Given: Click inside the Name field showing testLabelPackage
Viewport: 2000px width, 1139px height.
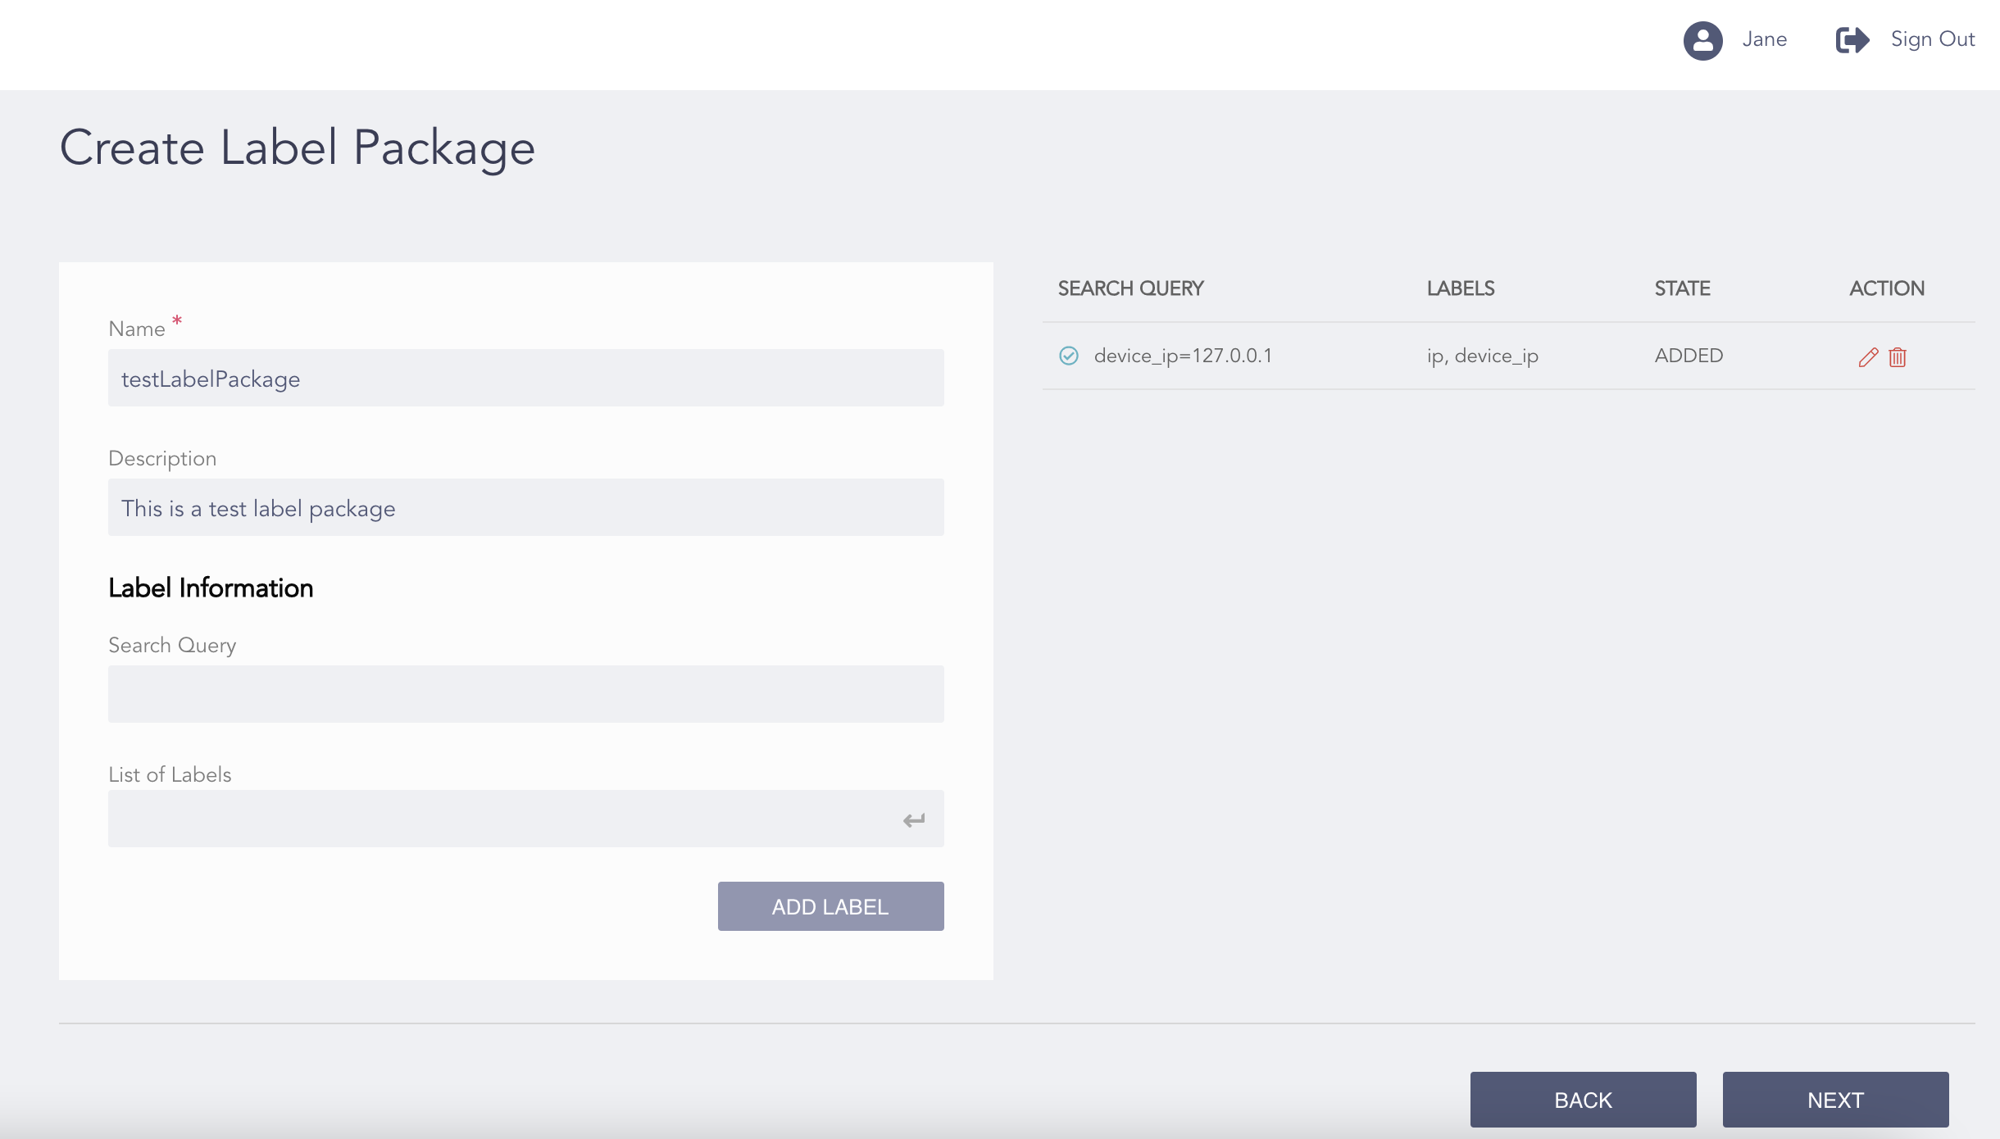Looking at the screenshot, I should pos(525,378).
